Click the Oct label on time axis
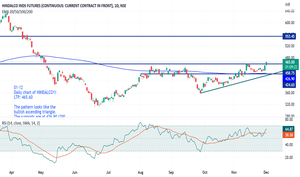The image size is (300, 177). click(205, 172)
